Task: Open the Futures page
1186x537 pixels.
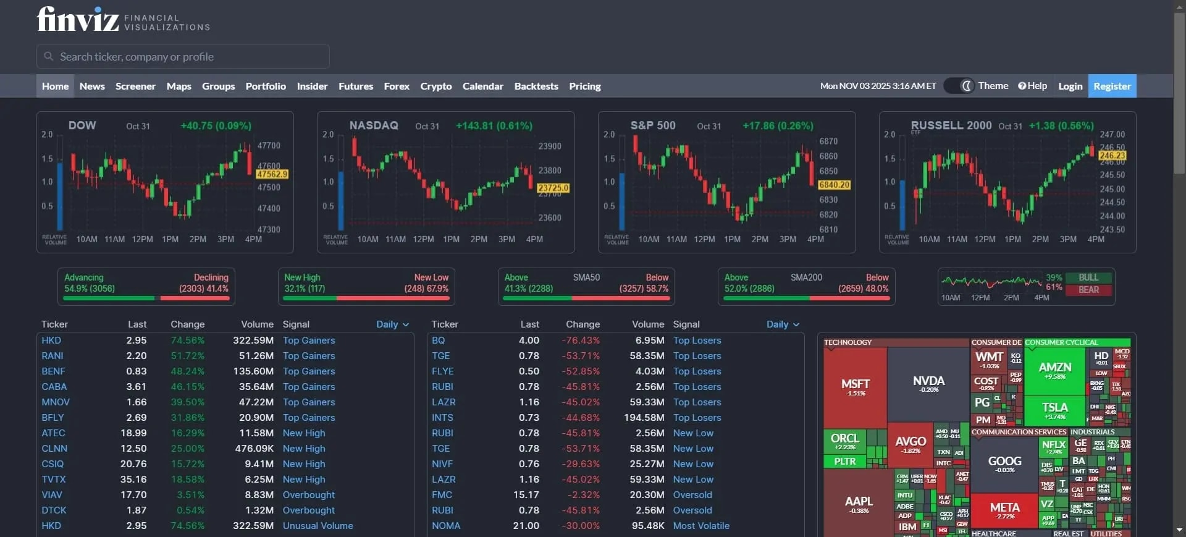Action: tap(356, 86)
